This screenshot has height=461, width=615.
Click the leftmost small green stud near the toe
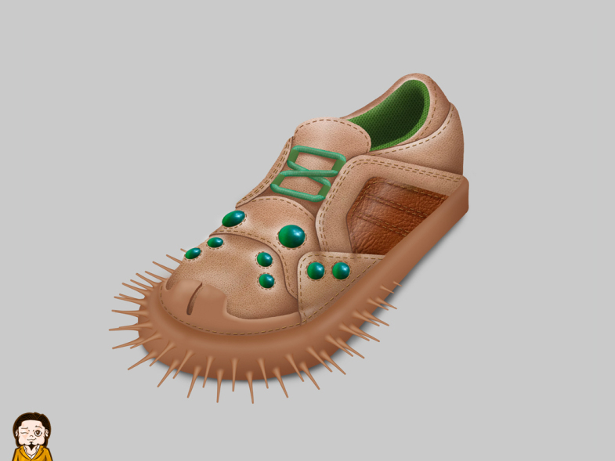click(193, 254)
